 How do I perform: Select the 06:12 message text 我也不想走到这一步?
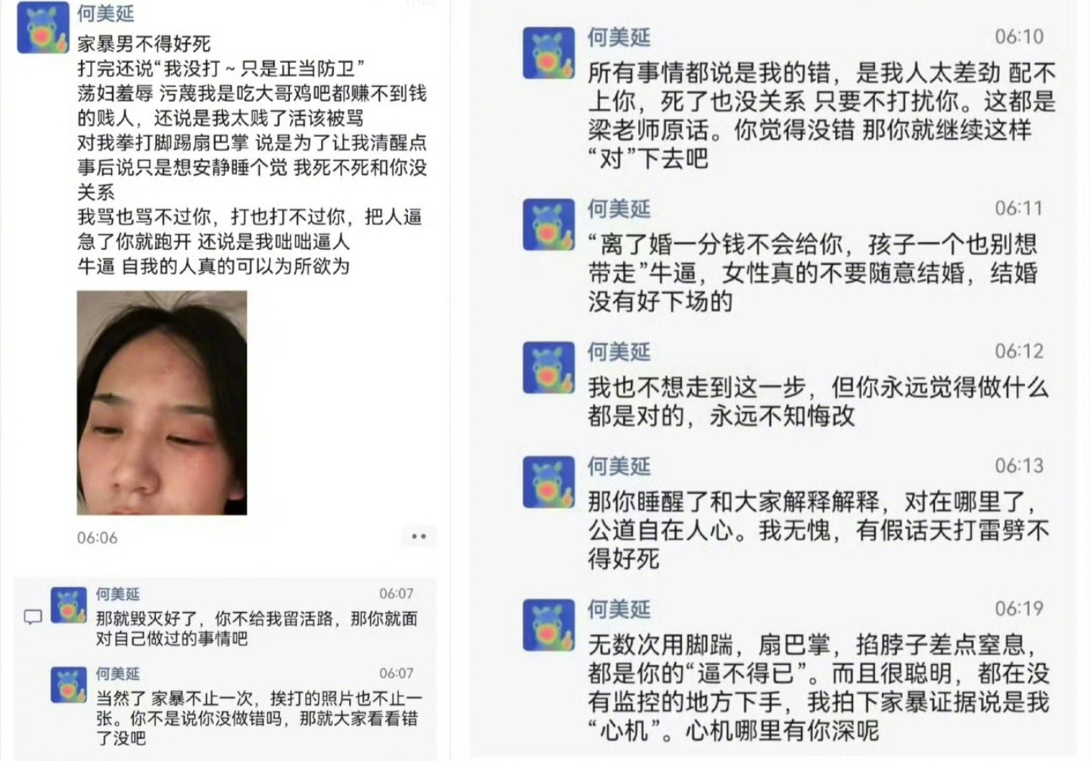818,401
